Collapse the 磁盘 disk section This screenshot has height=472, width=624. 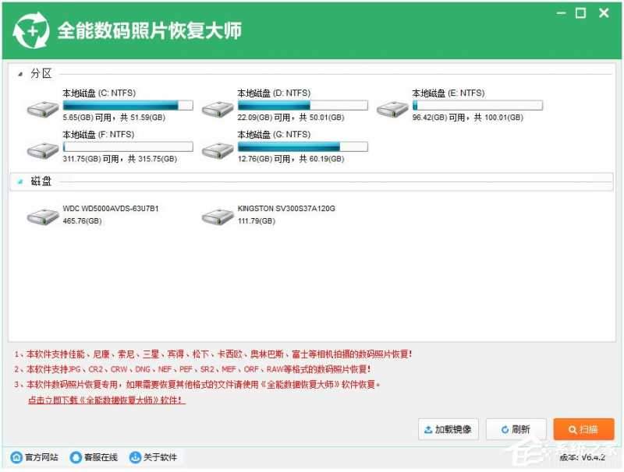click(19, 181)
